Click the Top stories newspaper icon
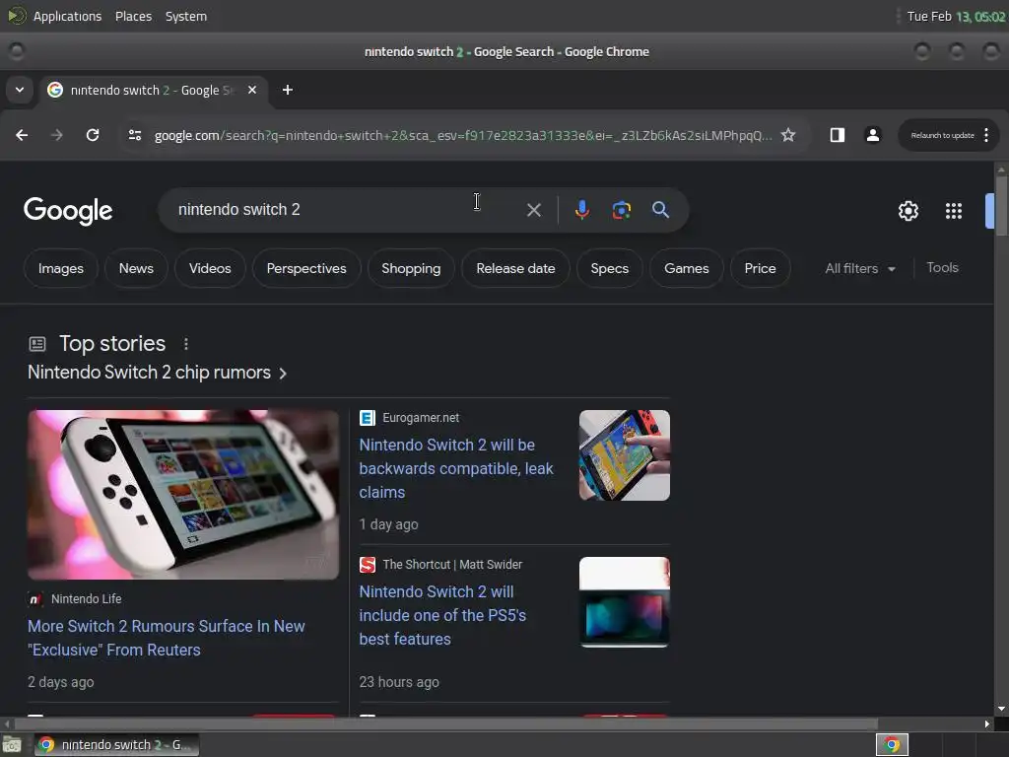Image resolution: width=1009 pixels, height=757 pixels. [x=37, y=344]
